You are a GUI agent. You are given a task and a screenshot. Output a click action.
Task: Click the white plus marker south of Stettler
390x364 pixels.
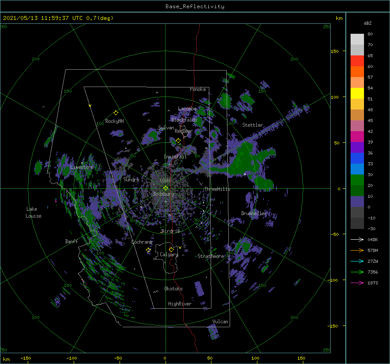coord(245,174)
